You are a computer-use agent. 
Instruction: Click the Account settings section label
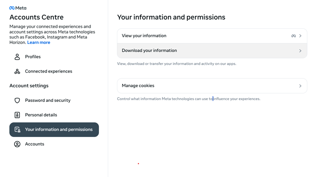click(x=29, y=86)
